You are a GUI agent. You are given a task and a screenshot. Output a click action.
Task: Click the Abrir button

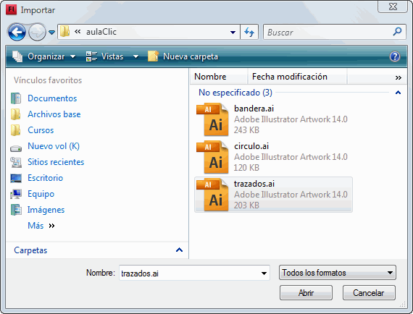tap(306, 293)
